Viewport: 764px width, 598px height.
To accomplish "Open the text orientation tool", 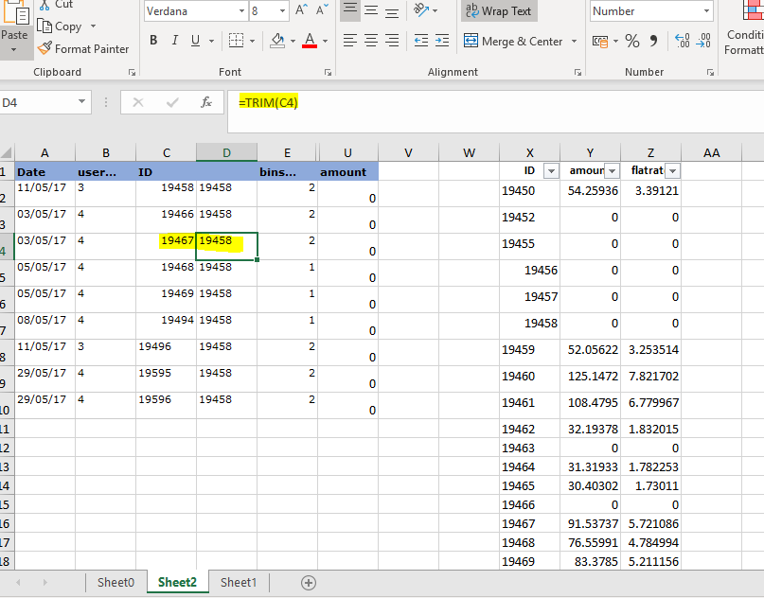I will point(420,10).
